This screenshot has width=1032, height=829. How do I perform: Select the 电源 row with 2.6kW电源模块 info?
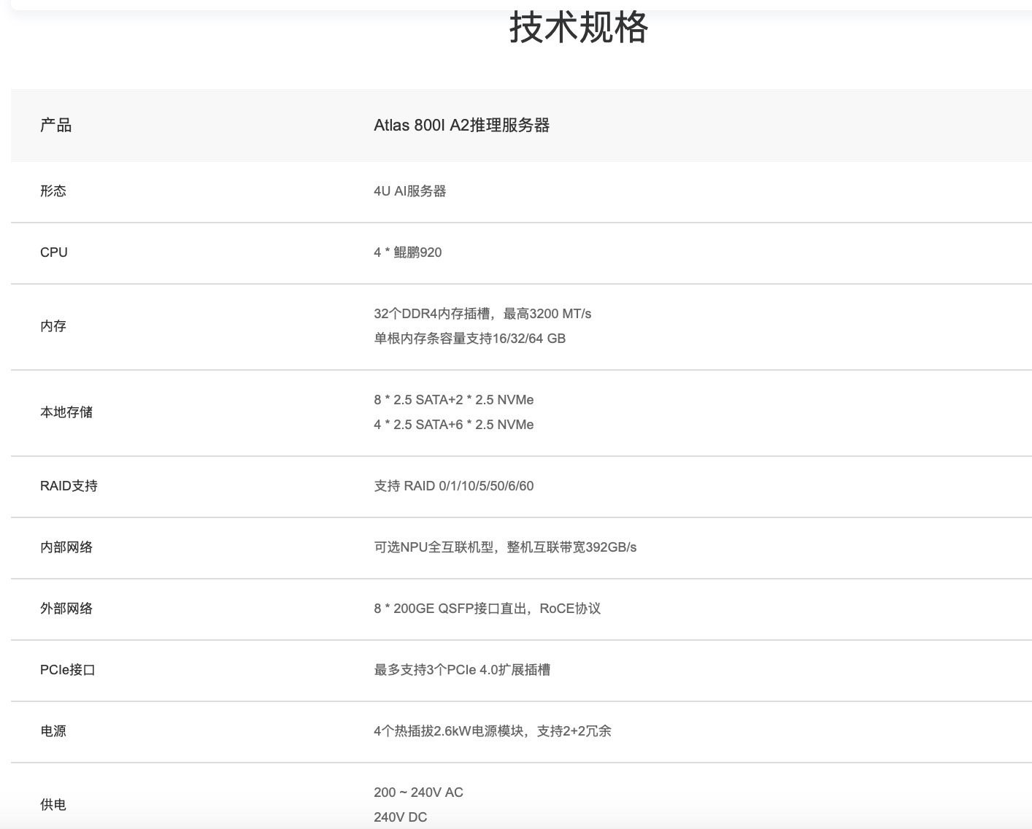tap(493, 731)
